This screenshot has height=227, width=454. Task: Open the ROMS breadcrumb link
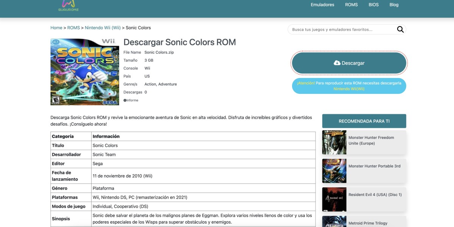click(x=73, y=28)
